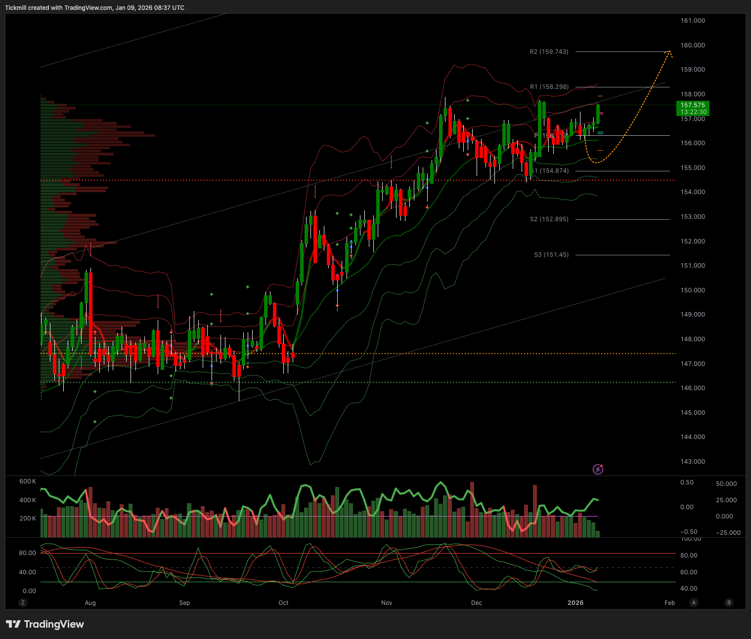Viewport: 751px width, 639px height.
Task: Click the green 157.575 current price label
Action: [x=693, y=108]
